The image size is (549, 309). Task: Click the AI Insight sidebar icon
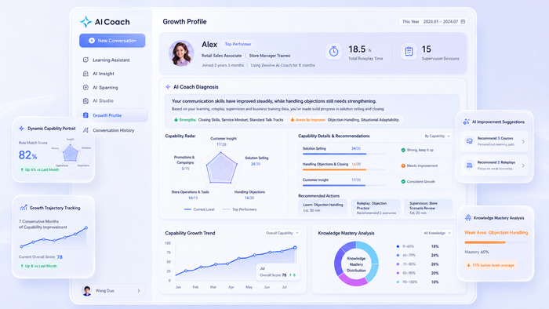[85, 74]
